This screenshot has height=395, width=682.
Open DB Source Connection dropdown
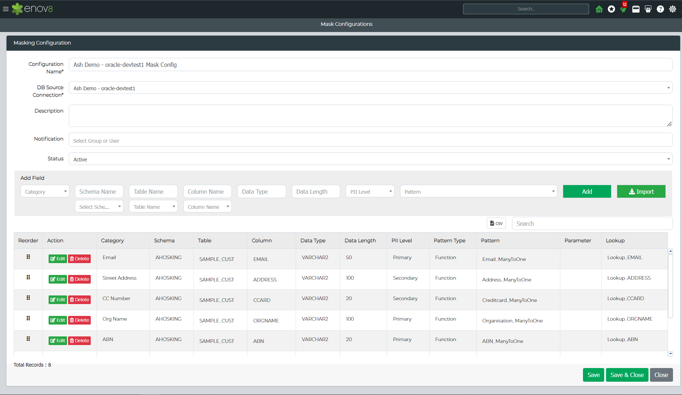371,88
